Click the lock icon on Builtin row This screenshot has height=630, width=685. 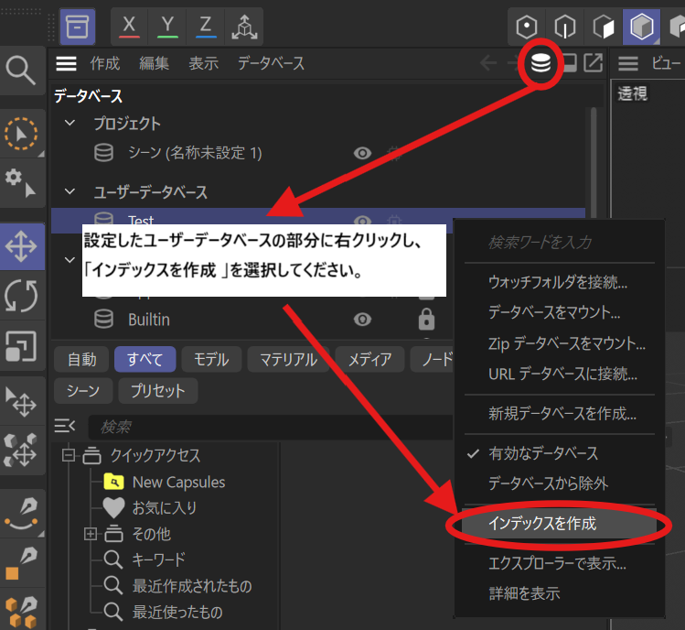click(426, 319)
